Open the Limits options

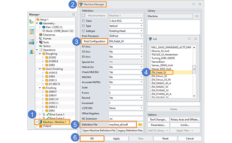point(185,125)
